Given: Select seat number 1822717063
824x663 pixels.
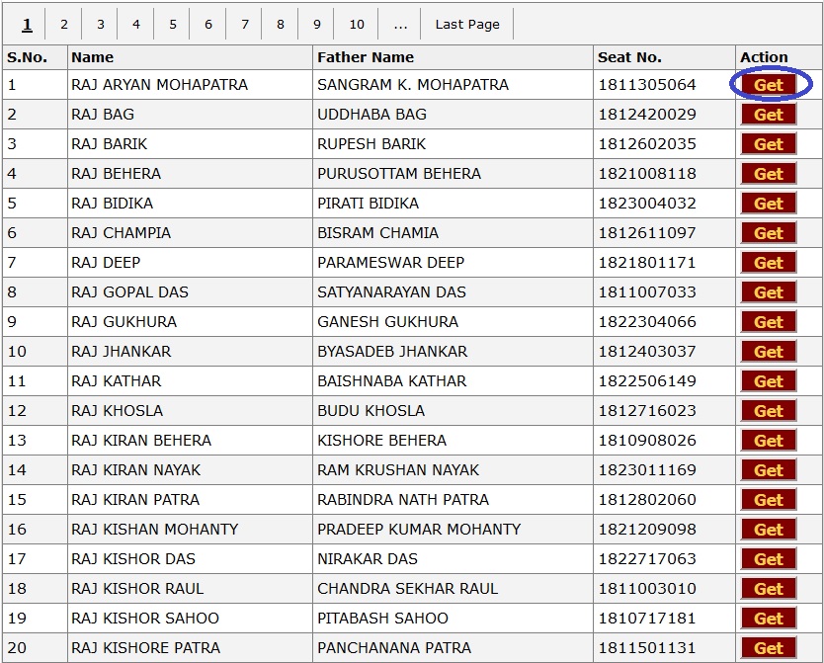Looking at the screenshot, I should pyautogui.click(x=647, y=559).
